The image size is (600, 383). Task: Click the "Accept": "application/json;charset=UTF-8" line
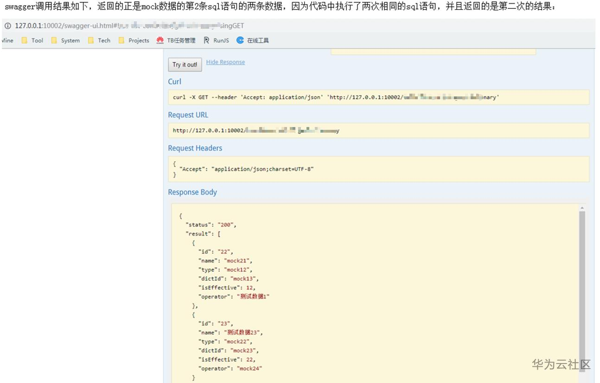click(247, 169)
